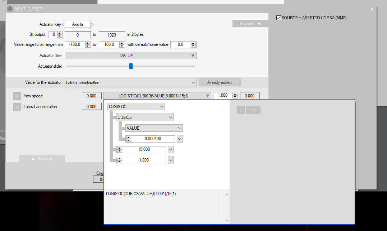This screenshot has width=387, height=231.
Task: Click the 1.0x graph zoom button
Action: tap(253, 110)
